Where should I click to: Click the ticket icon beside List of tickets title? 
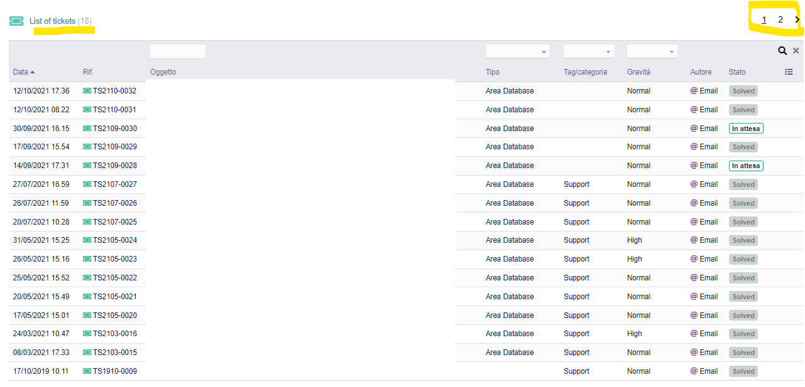[x=16, y=20]
